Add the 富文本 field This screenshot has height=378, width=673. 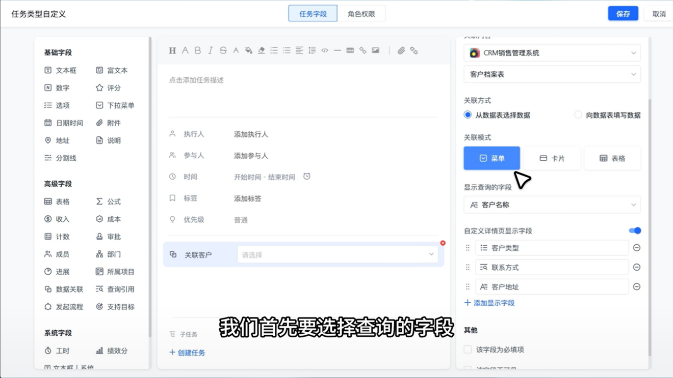[112, 70]
